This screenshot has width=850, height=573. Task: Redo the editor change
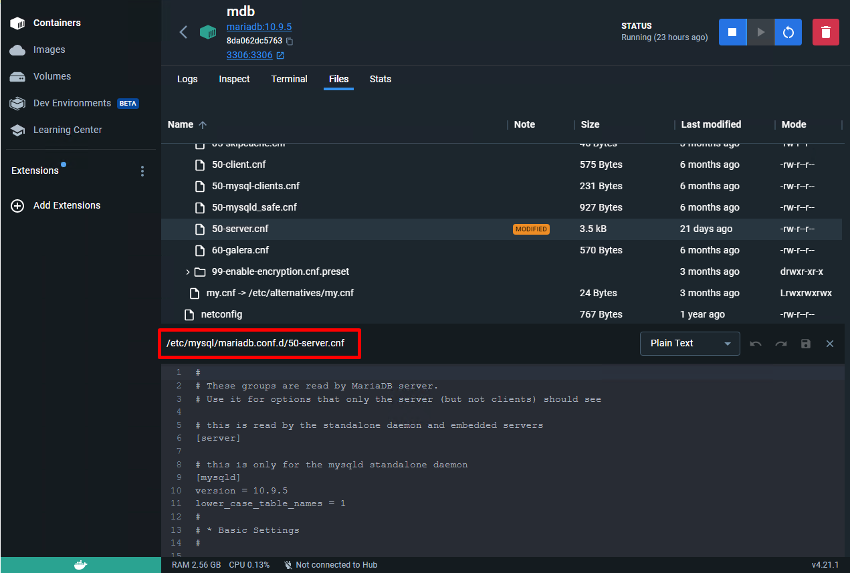[781, 344]
